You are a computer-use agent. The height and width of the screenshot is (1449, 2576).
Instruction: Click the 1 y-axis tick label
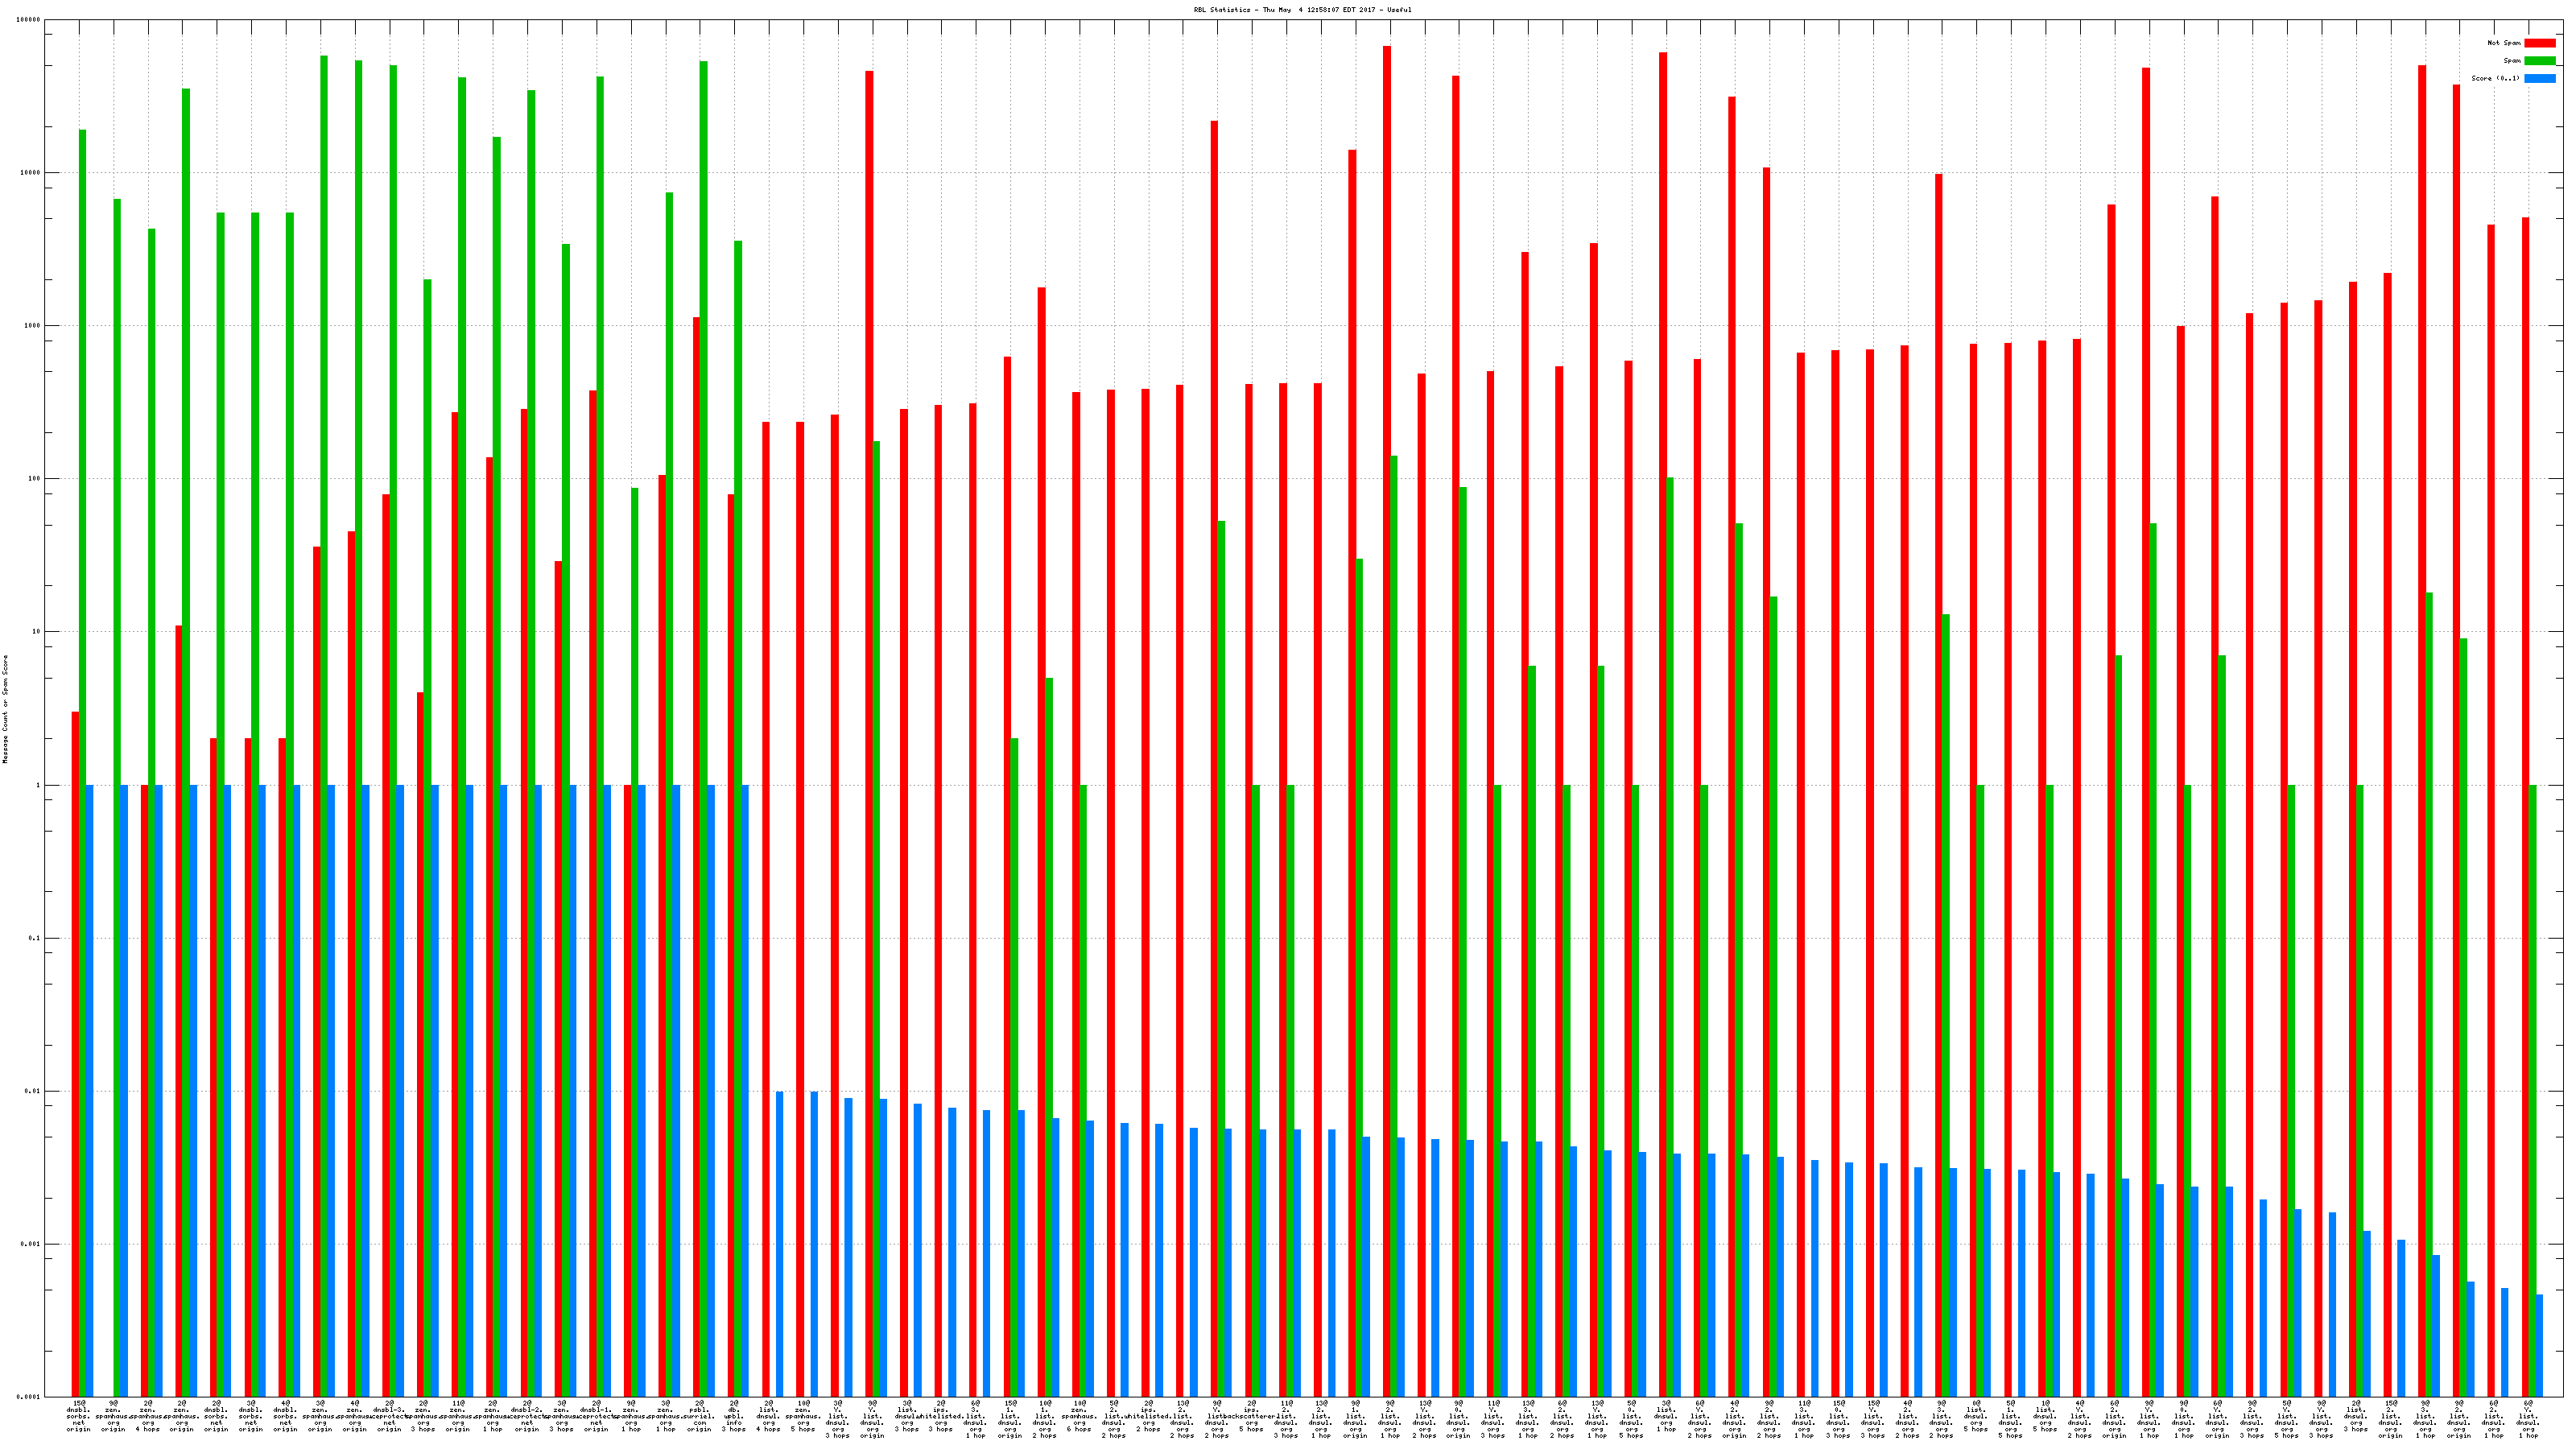(x=38, y=785)
